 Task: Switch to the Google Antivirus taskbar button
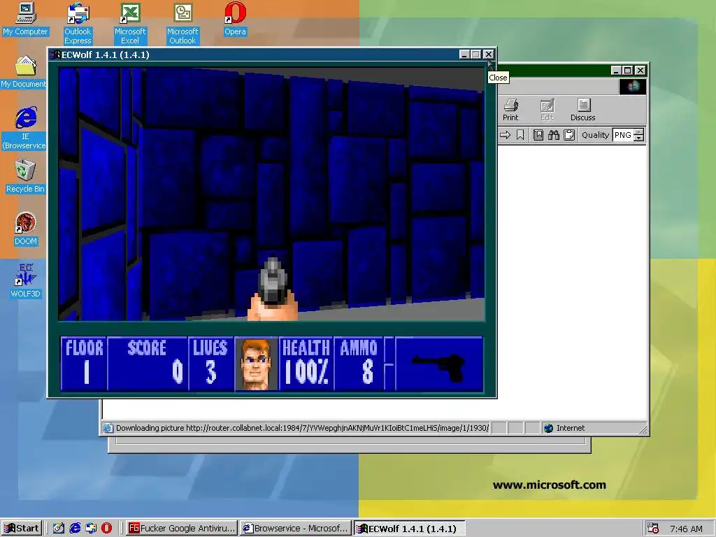[x=181, y=529]
